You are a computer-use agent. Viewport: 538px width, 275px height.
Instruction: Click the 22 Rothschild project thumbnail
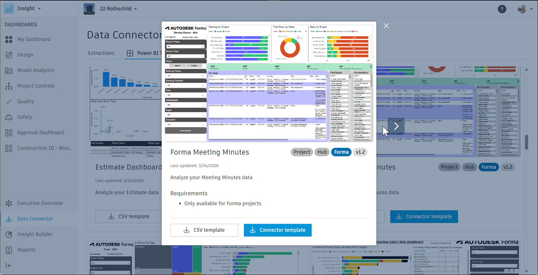point(89,9)
